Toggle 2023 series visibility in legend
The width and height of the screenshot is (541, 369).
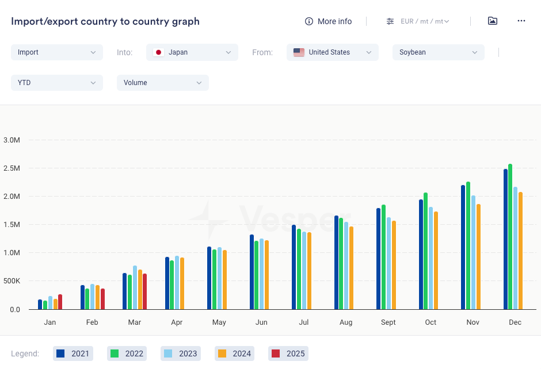pos(180,353)
